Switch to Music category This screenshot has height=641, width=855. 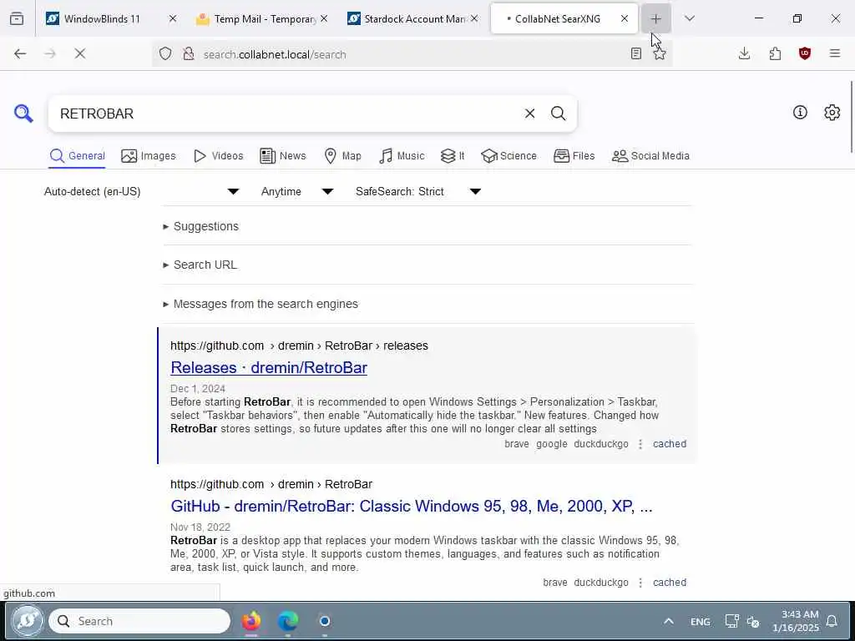click(402, 156)
